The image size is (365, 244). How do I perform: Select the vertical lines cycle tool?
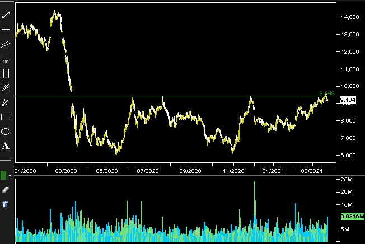tap(6, 73)
